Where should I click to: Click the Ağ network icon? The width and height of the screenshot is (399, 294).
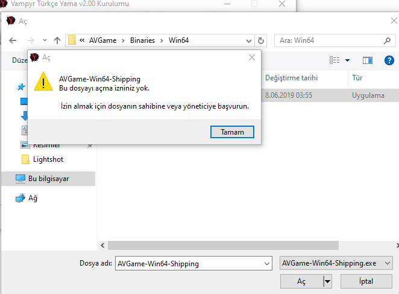click(20, 198)
